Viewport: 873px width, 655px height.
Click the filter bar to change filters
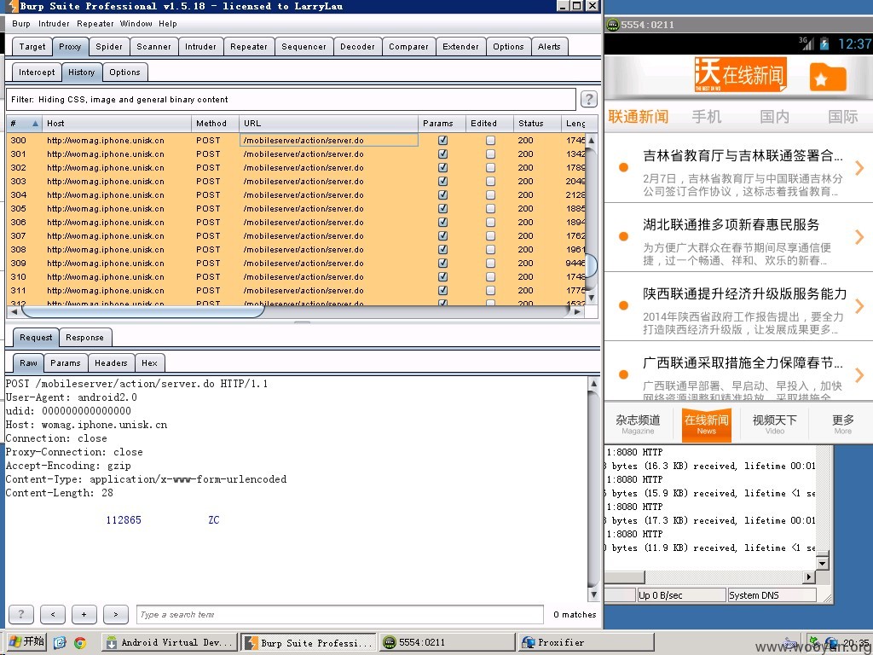[x=291, y=100]
